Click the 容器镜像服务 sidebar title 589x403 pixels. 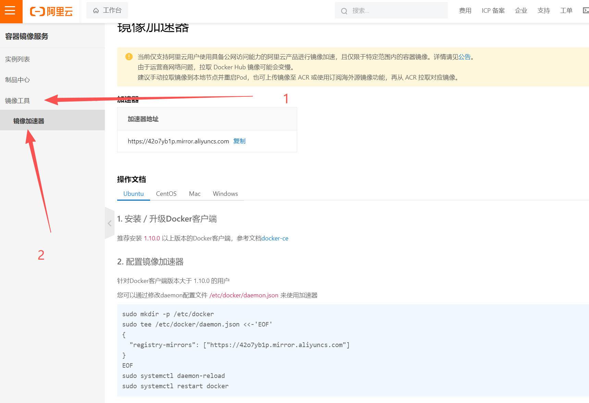27,36
